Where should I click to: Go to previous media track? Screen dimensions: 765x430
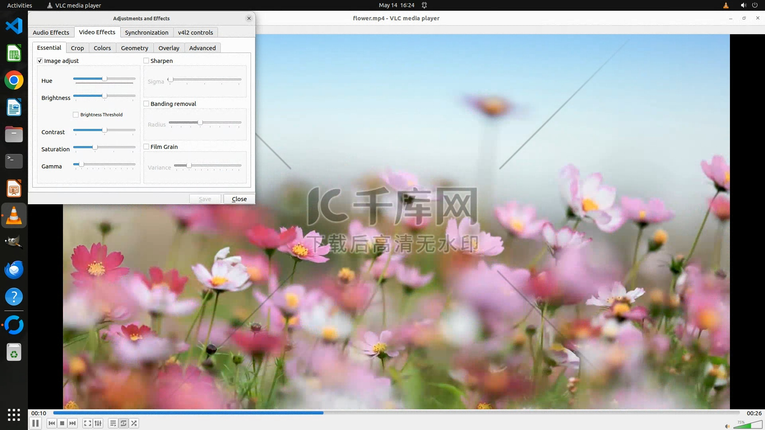tap(51, 423)
